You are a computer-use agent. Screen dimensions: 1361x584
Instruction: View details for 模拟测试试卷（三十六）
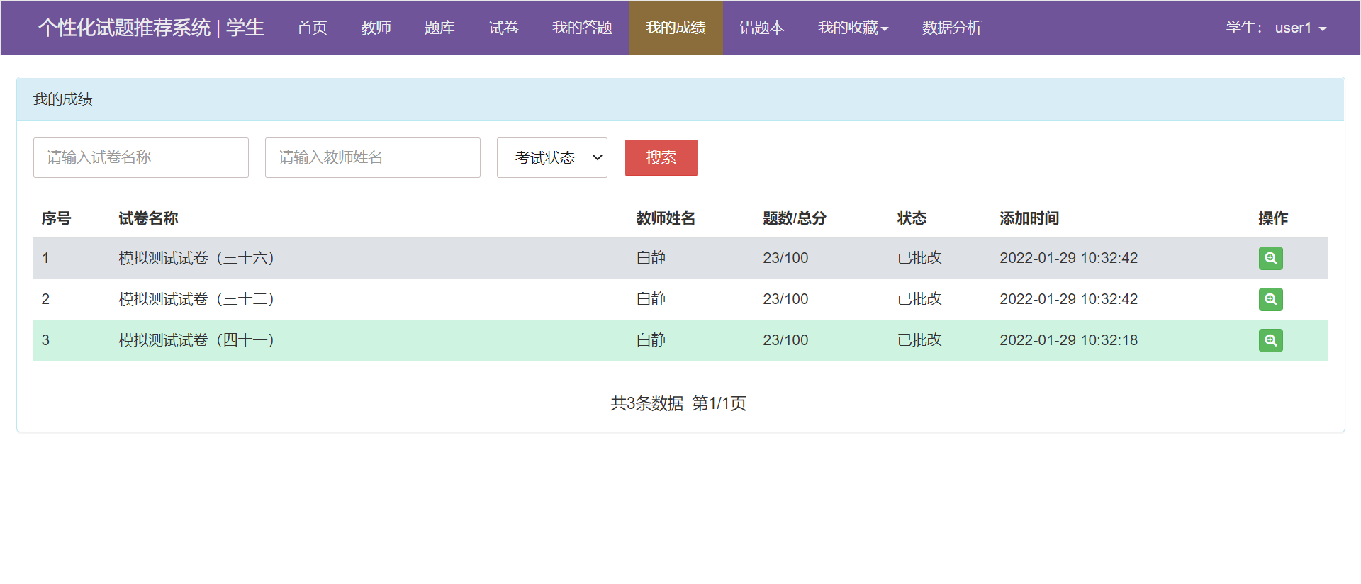[x=1270, y=258]
